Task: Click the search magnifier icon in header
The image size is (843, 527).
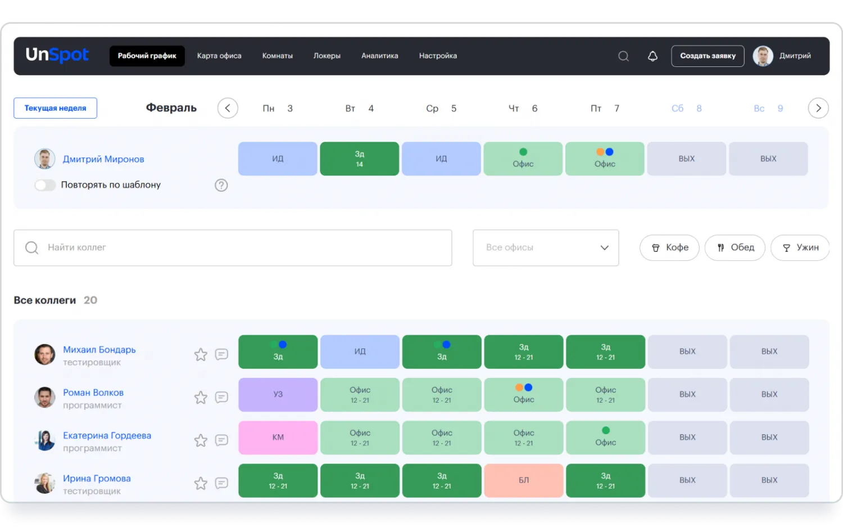Action: [623, 56]
